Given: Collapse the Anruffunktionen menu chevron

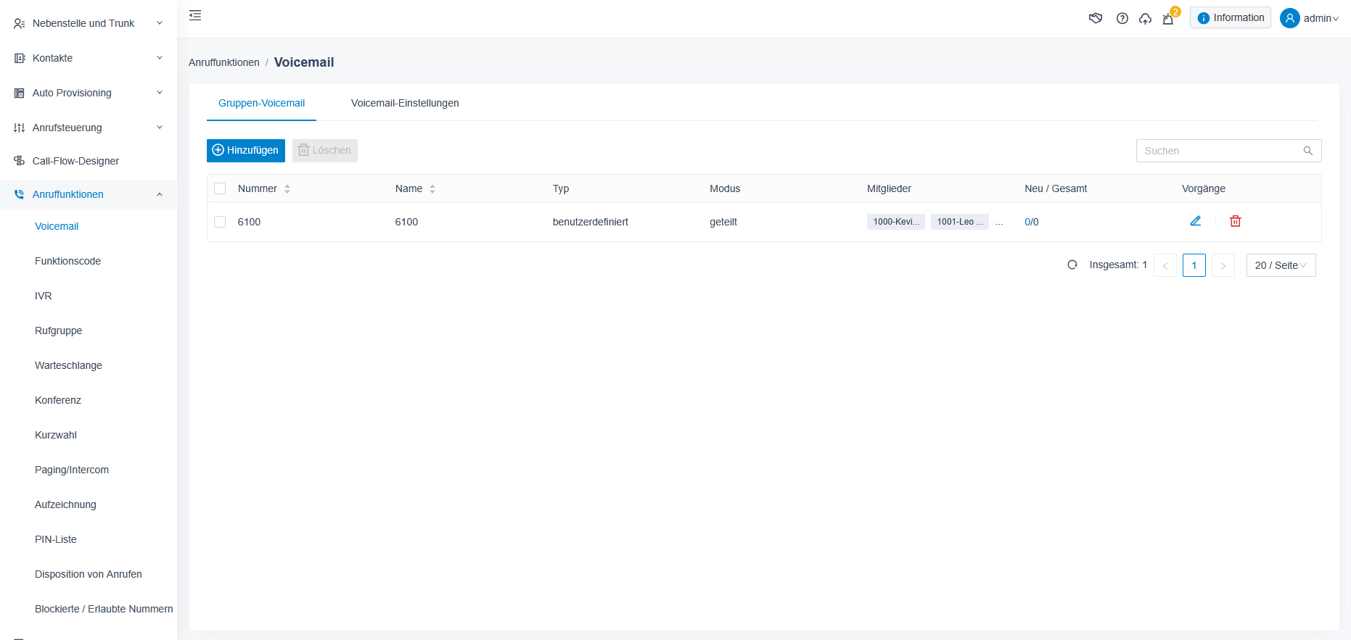Looking at the screenshot, I should click(x=160, y=194).
